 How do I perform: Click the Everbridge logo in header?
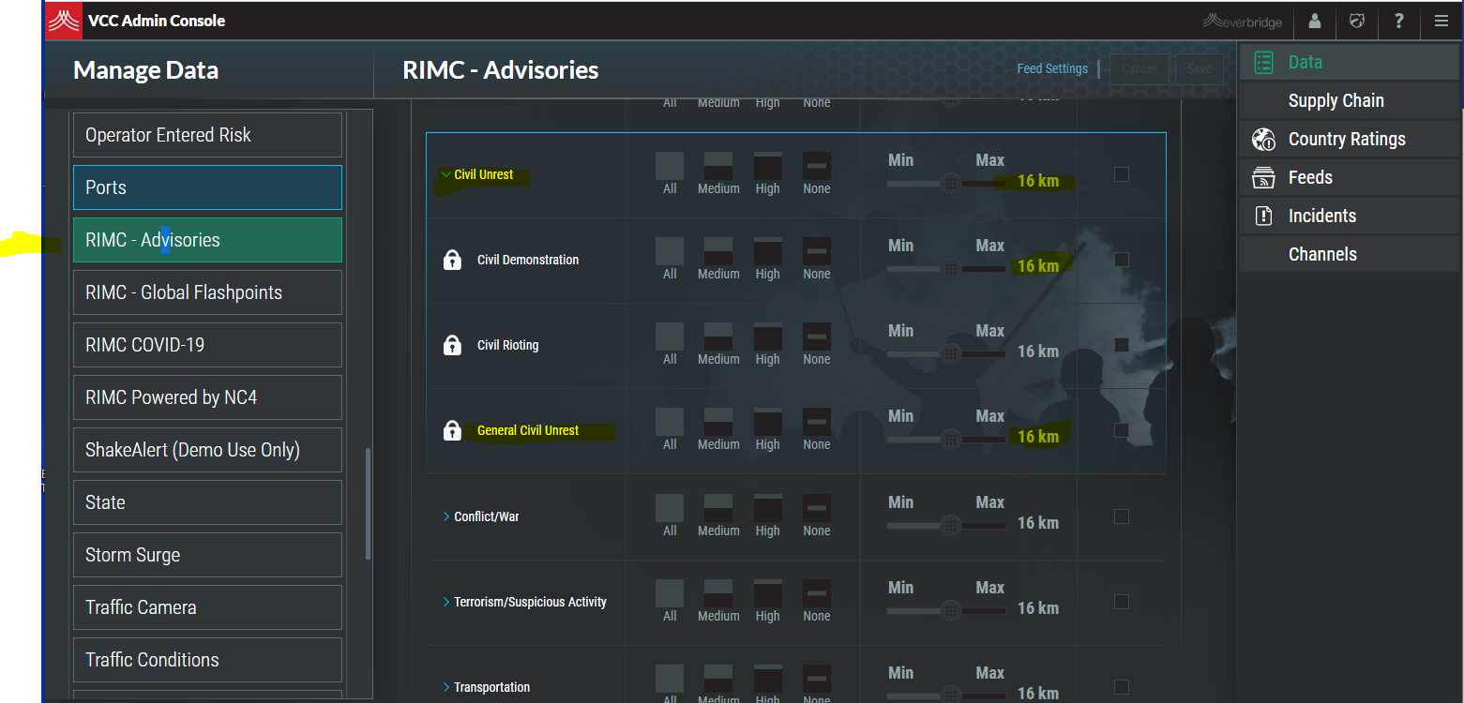(x=1243, y=21)
